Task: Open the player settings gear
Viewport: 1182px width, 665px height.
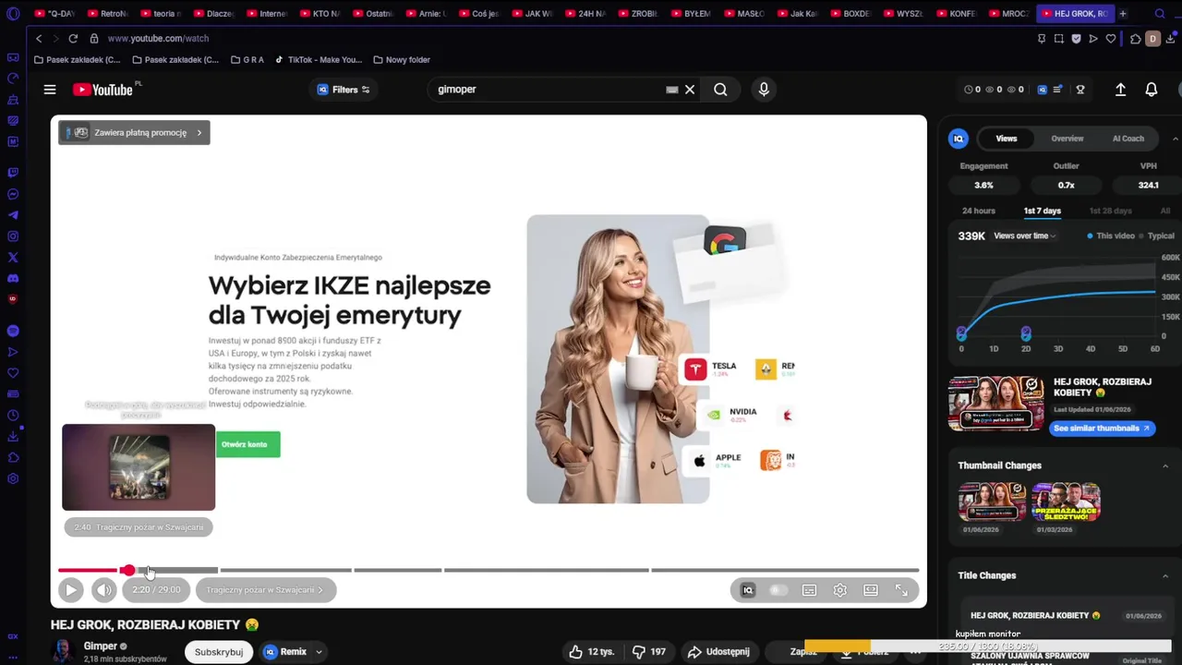Action: (839, 590)
